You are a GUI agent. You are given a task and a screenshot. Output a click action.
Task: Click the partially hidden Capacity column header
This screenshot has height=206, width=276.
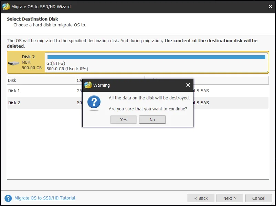(79, 81)
